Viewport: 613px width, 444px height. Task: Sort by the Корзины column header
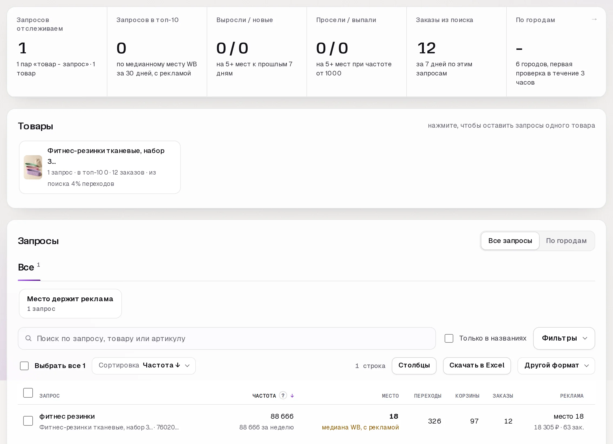click(467, 396)
